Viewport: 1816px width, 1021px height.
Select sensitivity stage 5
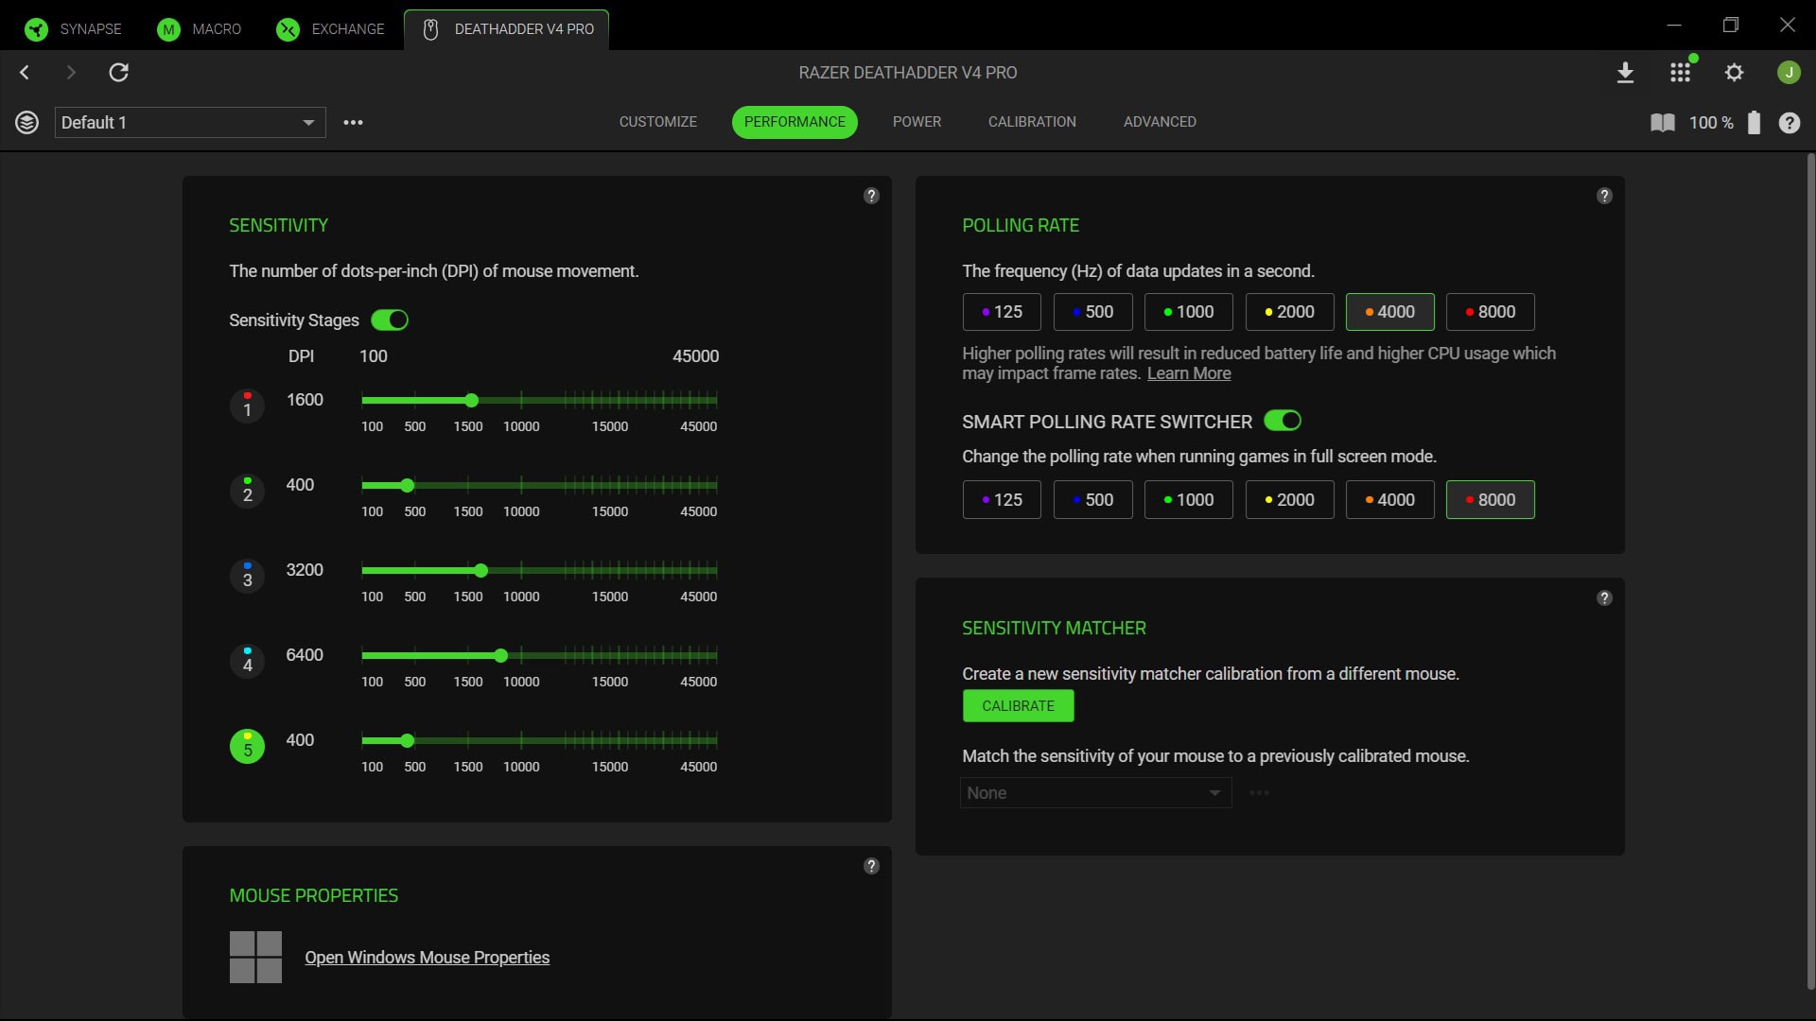tap(247, 746)
